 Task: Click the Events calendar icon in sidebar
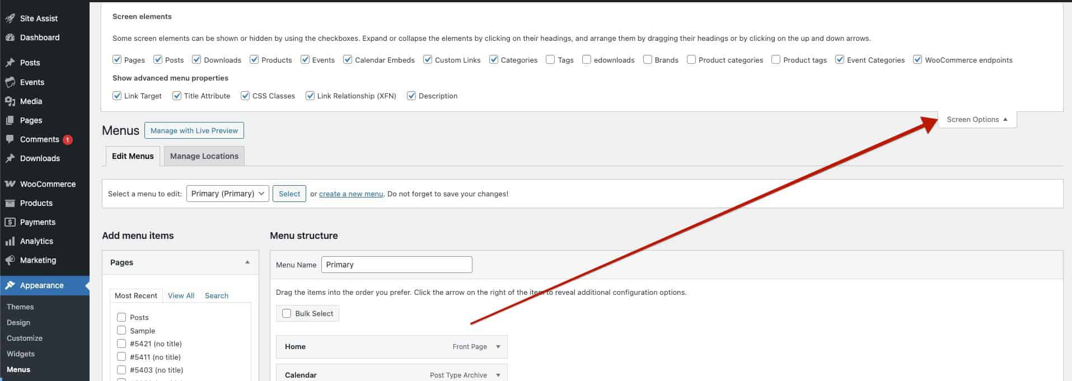pos(10,82)
